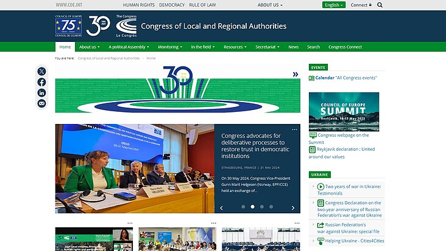Click icon beside Helping Ukraine - Cities4Cities
Image resolution: width=446 pixels, height=251 pixels.
320,241
